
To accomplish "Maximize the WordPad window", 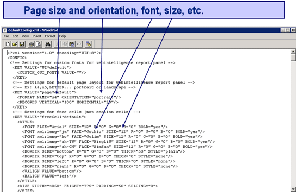I will [288, 30].
